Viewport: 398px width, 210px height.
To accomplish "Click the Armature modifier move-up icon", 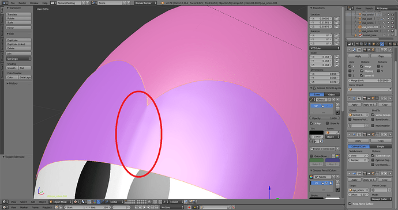I will coord(382,98).
